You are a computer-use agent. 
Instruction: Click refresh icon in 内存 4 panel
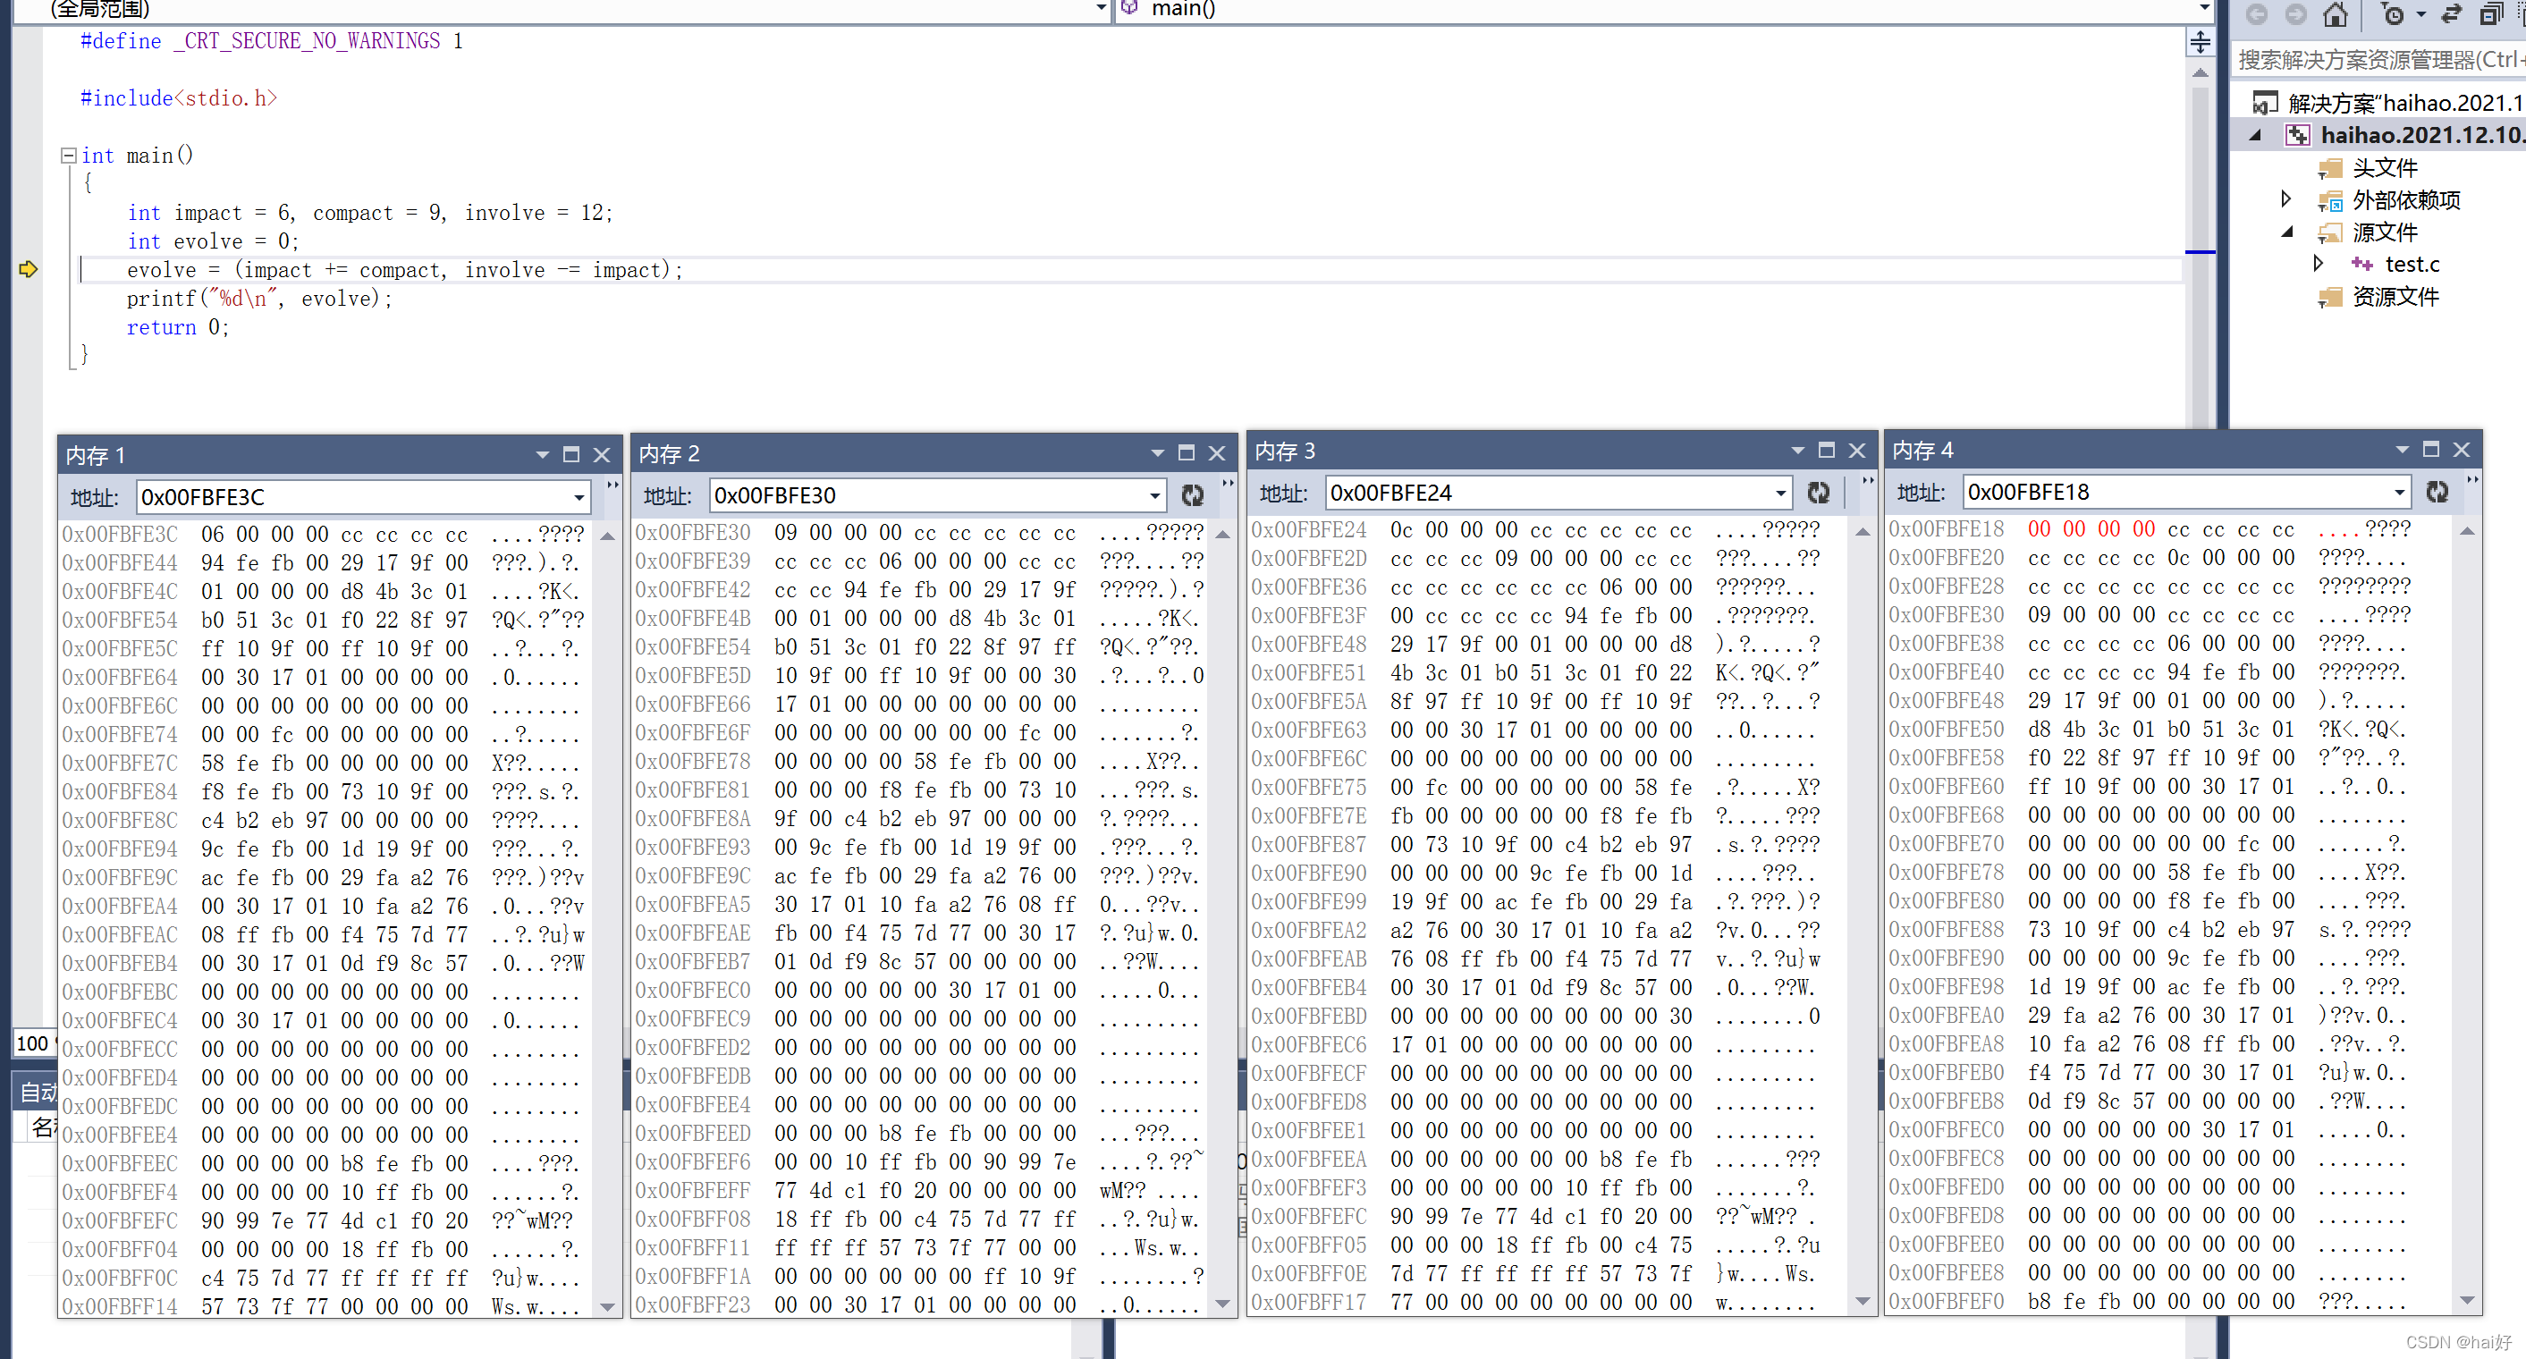click(2437, 491)
